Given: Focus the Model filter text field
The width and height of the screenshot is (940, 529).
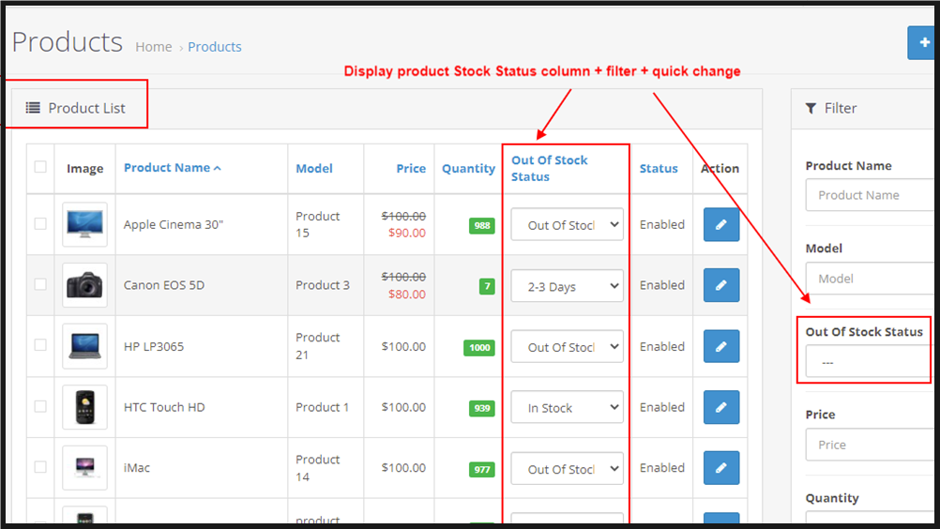Looking at the screenshot, I should click(x=868, y=279).
